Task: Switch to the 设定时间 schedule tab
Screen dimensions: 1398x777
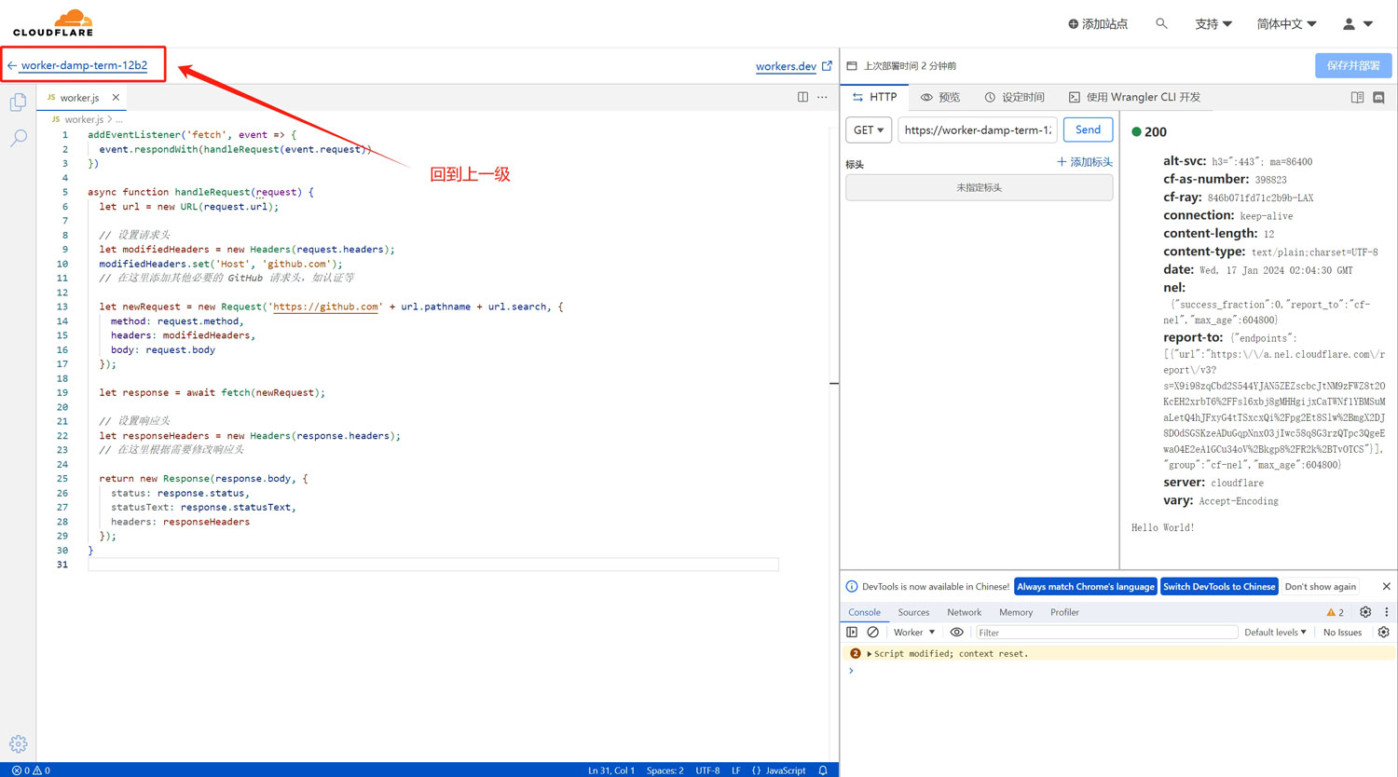Action: pos(1015,97)
